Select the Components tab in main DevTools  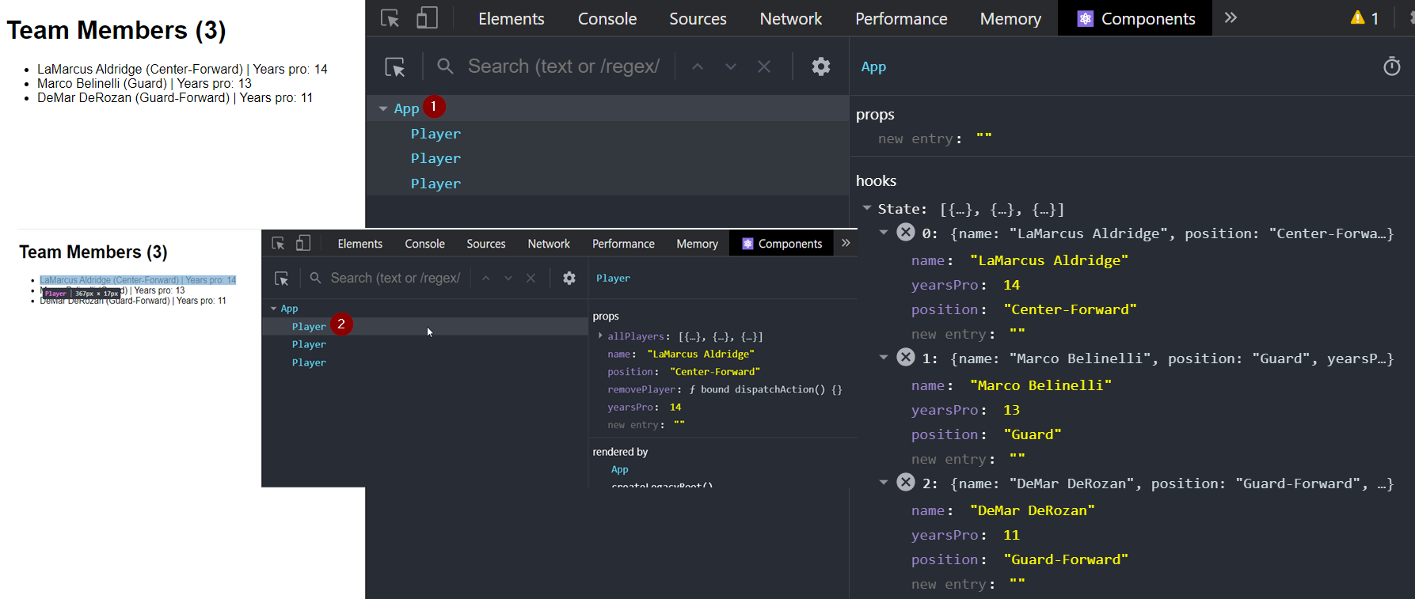pyautogui.click(x=1135, y=18)
